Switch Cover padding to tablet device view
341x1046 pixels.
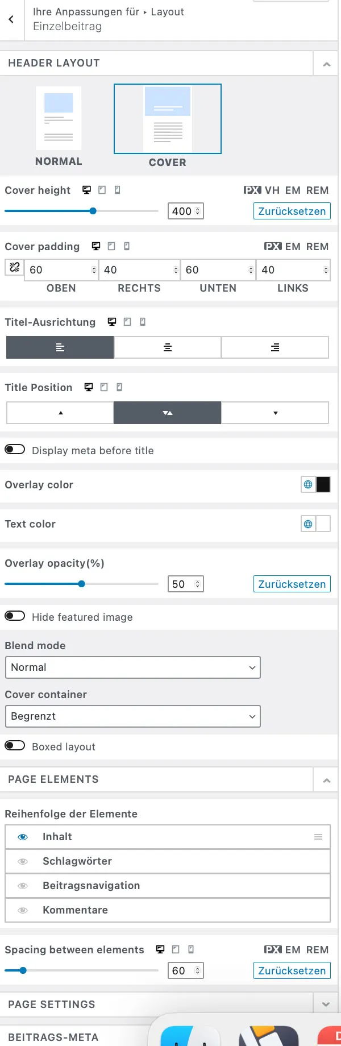(111, 247)
